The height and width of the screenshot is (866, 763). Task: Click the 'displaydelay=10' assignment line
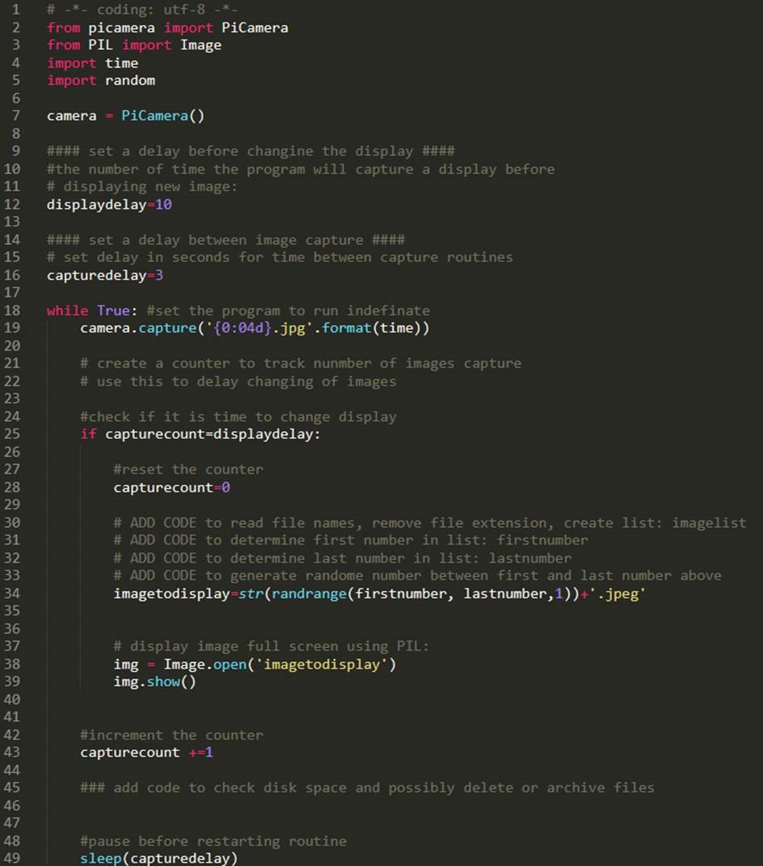109,205
